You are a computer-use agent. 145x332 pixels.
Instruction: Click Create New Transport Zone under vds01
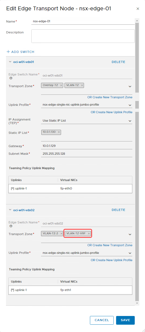(x=110, y=97)
